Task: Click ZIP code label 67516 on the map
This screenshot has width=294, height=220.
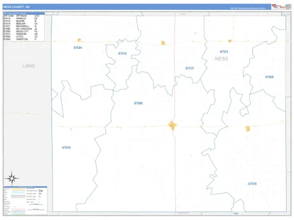Action: (x=252, y=184)
